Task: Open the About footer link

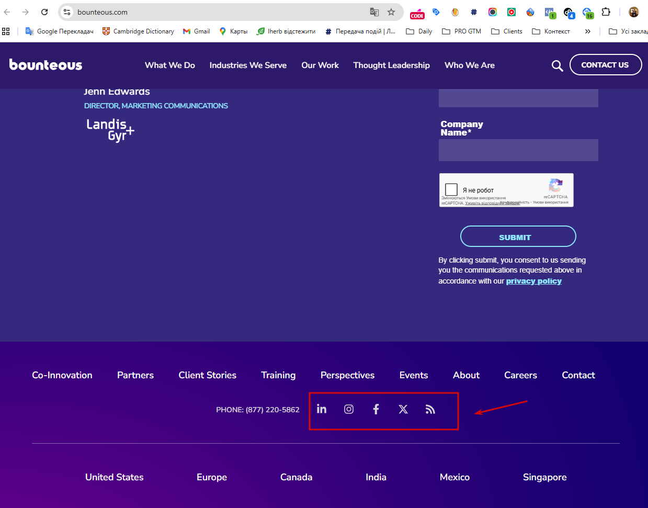Action: tap(466, 375)
